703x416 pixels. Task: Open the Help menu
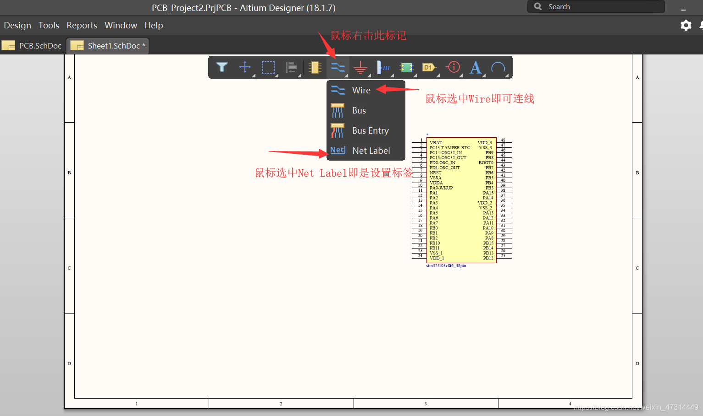(x=154, y=26)
